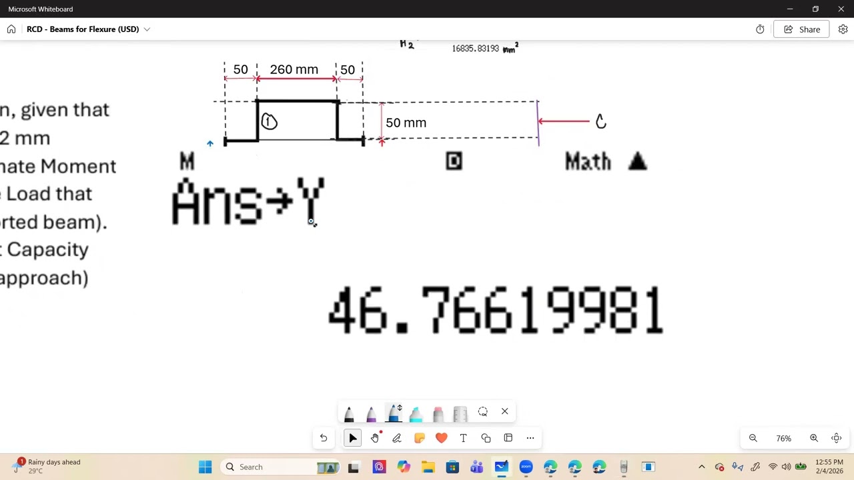The image size is (854, 480).
Task: Open the shapes tool
Action: (486, 438)
